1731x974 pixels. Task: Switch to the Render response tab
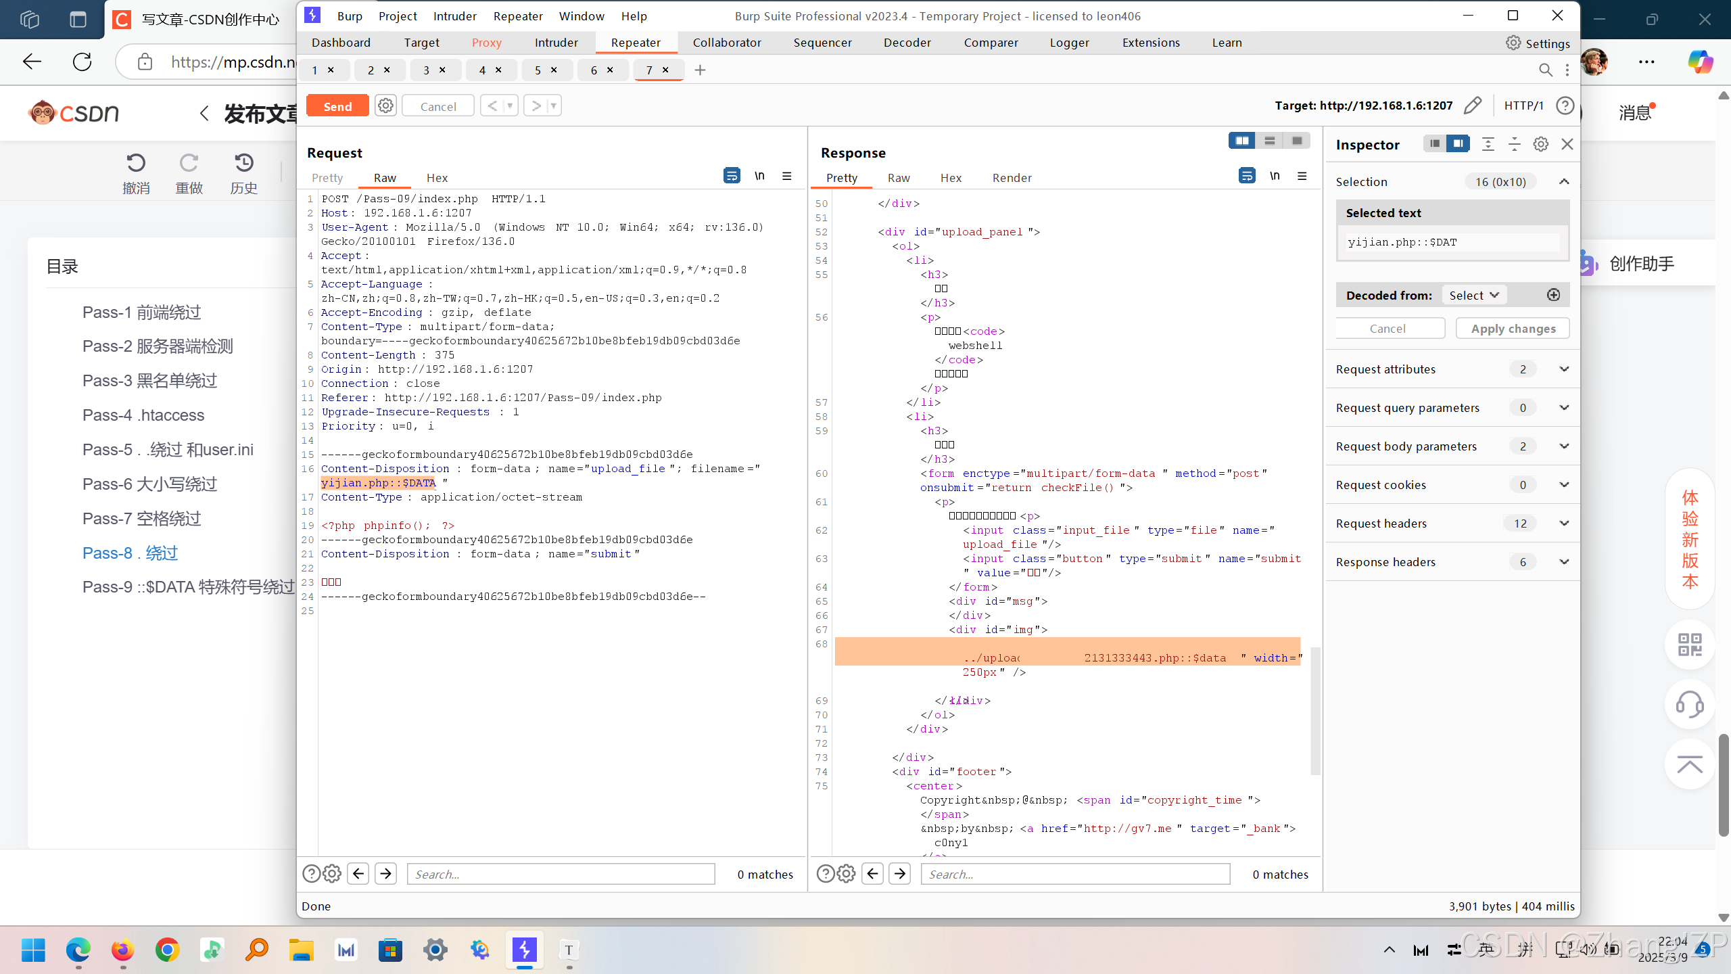[x=1012, y=178]
